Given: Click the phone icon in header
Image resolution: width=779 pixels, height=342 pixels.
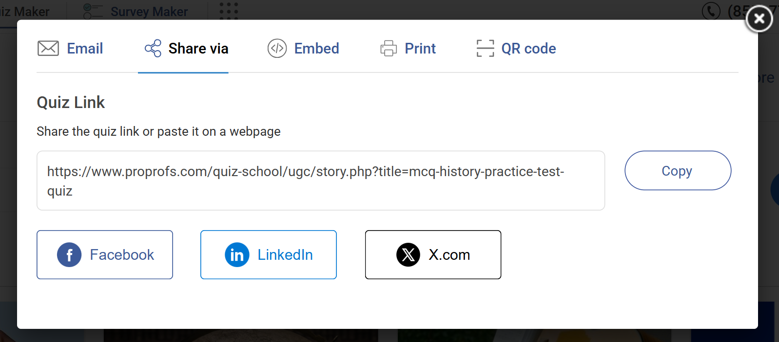Looking at the screenshot, I should click(711, 11).
